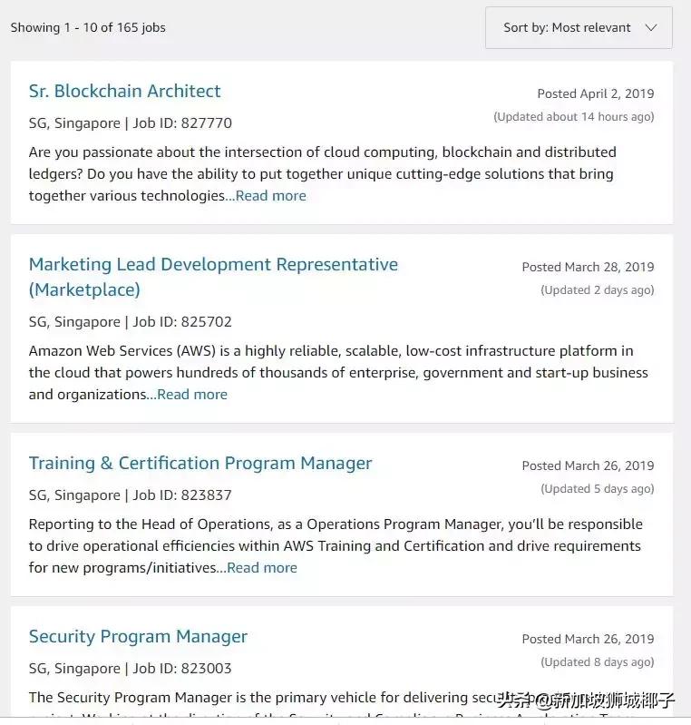Select the Job ID 825702 location line

pos(131,322)
